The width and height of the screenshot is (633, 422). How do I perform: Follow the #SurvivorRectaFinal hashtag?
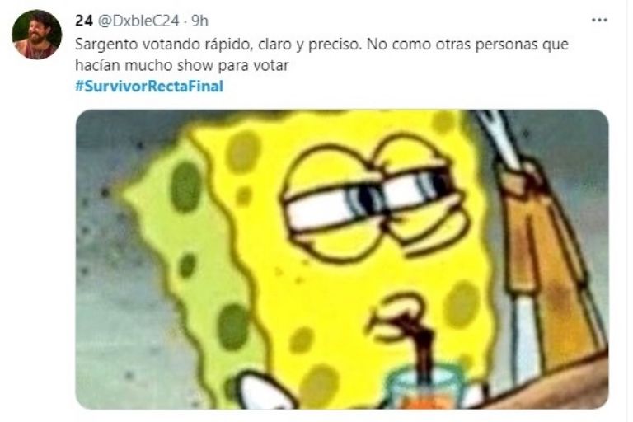coord(149,87)
